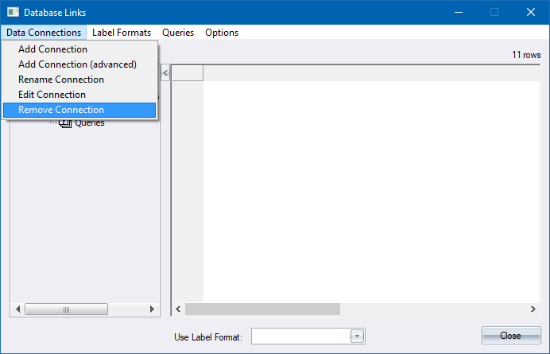Screen dimensions: 550x354
Task: Select the Queries tree item
Action: 89,123
